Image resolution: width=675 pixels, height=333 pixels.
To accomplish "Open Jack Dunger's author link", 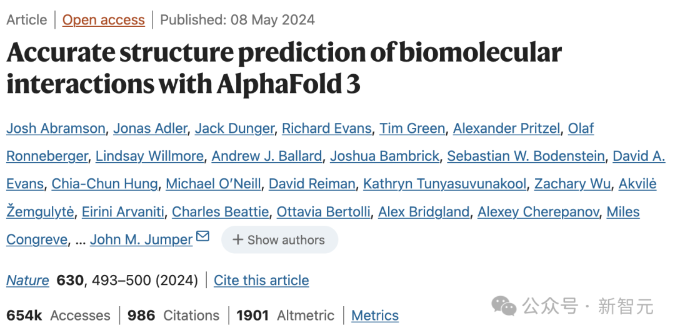I will [x=234, y=128].
